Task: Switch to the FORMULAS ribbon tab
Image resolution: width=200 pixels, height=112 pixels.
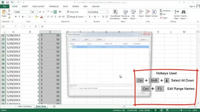Action: pyautogui.click(x=54, y=6)
